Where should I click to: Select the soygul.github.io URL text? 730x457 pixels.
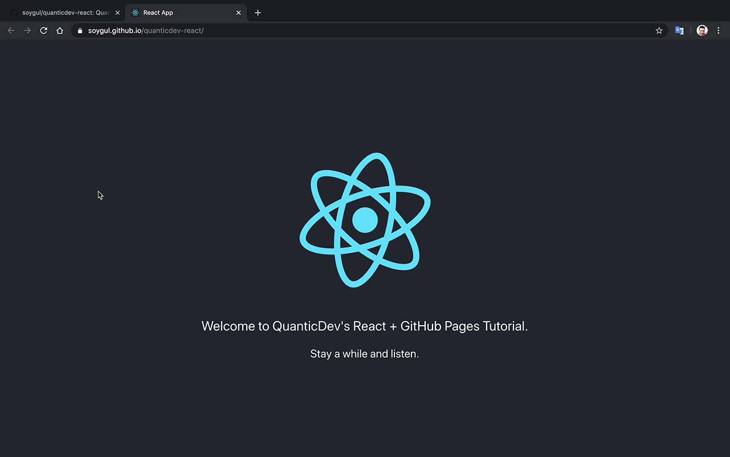[115, 30]
